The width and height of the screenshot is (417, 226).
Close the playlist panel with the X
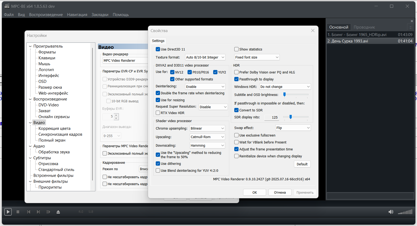pos(412,21)
